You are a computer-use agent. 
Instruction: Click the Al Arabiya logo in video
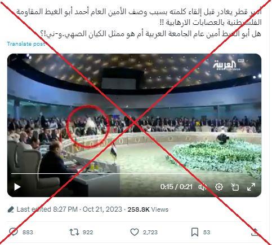(x=227, y=65)
